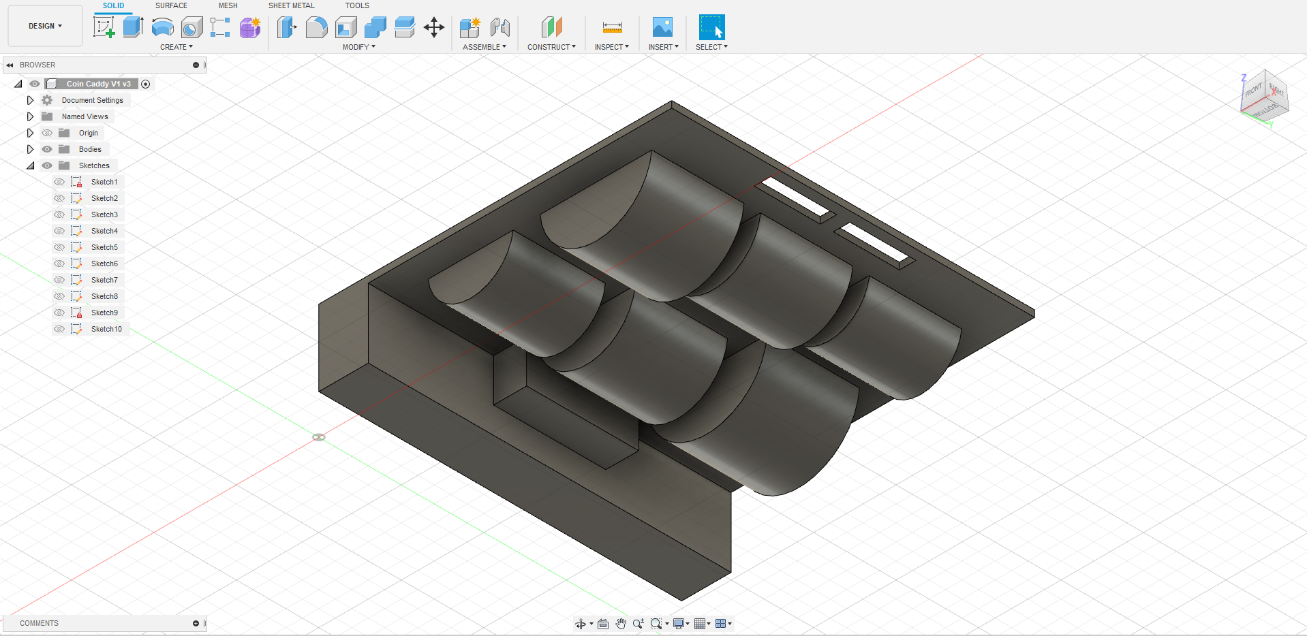Open the Viewports layout icon
This screenshot has height=636, width=1307.
[x=721, y=624]
